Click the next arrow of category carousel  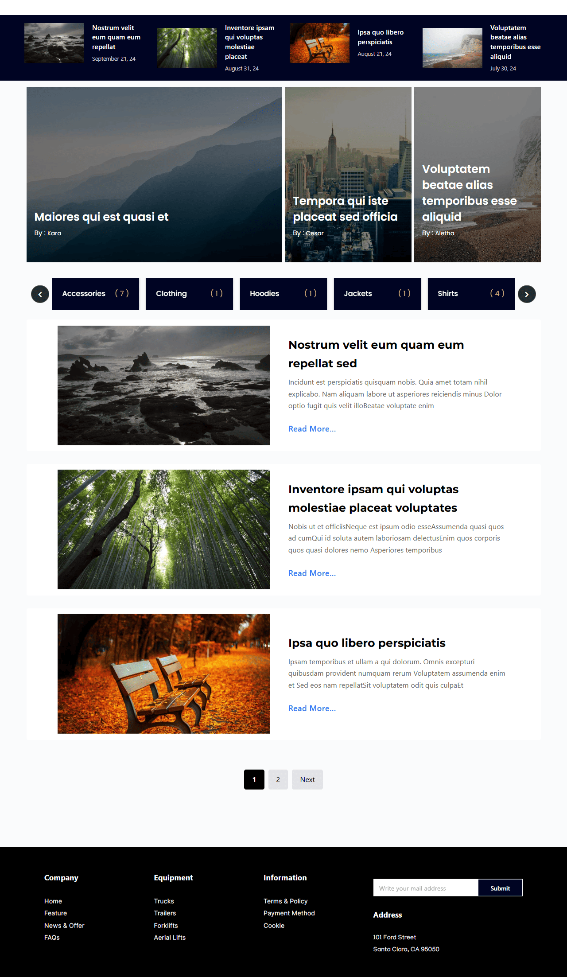coord(527,294)
